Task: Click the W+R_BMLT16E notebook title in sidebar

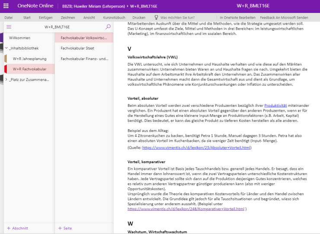Action: point(57,27)
